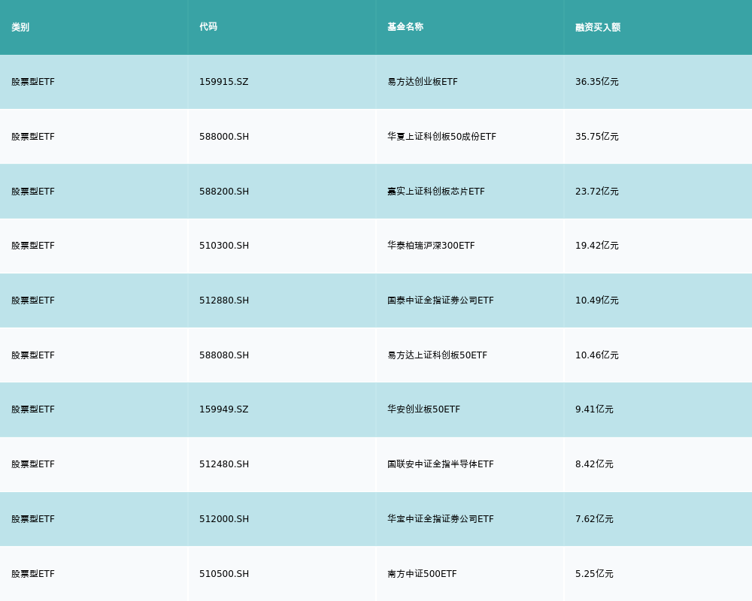The image size is (752, 601).
Task: Select code 588080.SH
Action: (x=224, y=355)
